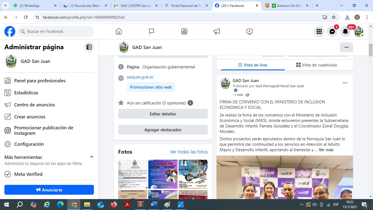Expand the post with Ver más
Viewport: 373px width, 210px height.
326,150
